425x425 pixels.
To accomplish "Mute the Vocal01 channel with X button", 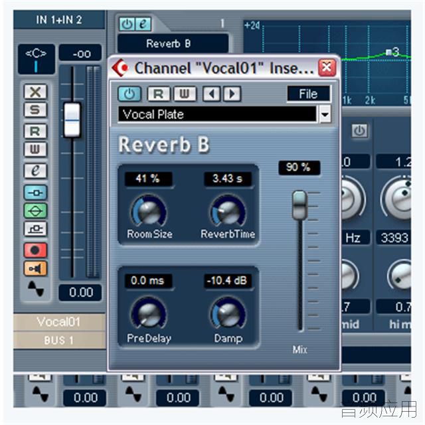I will click(35, 92).
